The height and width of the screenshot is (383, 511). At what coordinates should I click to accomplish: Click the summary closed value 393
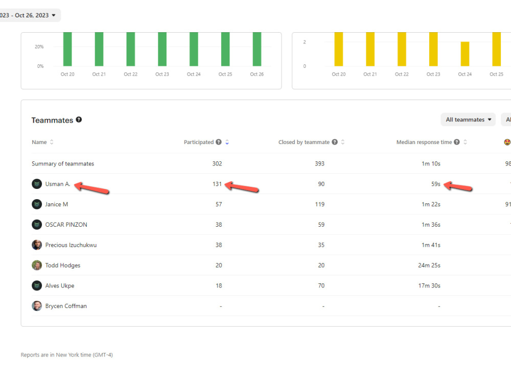tap(319, 163)
